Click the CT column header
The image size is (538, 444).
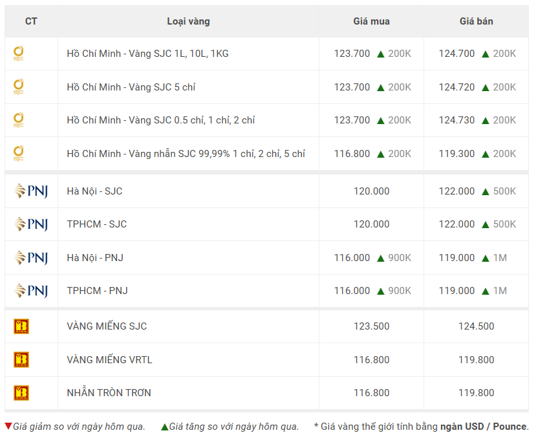[x=31, y=21]
